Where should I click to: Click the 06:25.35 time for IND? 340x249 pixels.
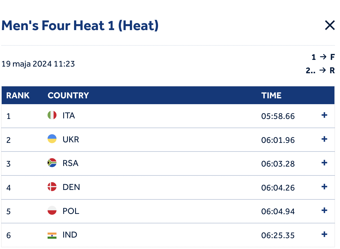pos(278,236)
